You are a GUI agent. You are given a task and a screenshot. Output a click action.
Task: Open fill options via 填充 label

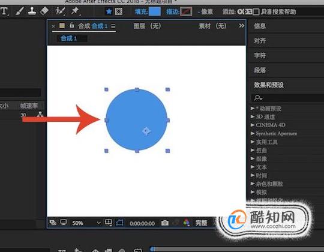pos(141,11)
